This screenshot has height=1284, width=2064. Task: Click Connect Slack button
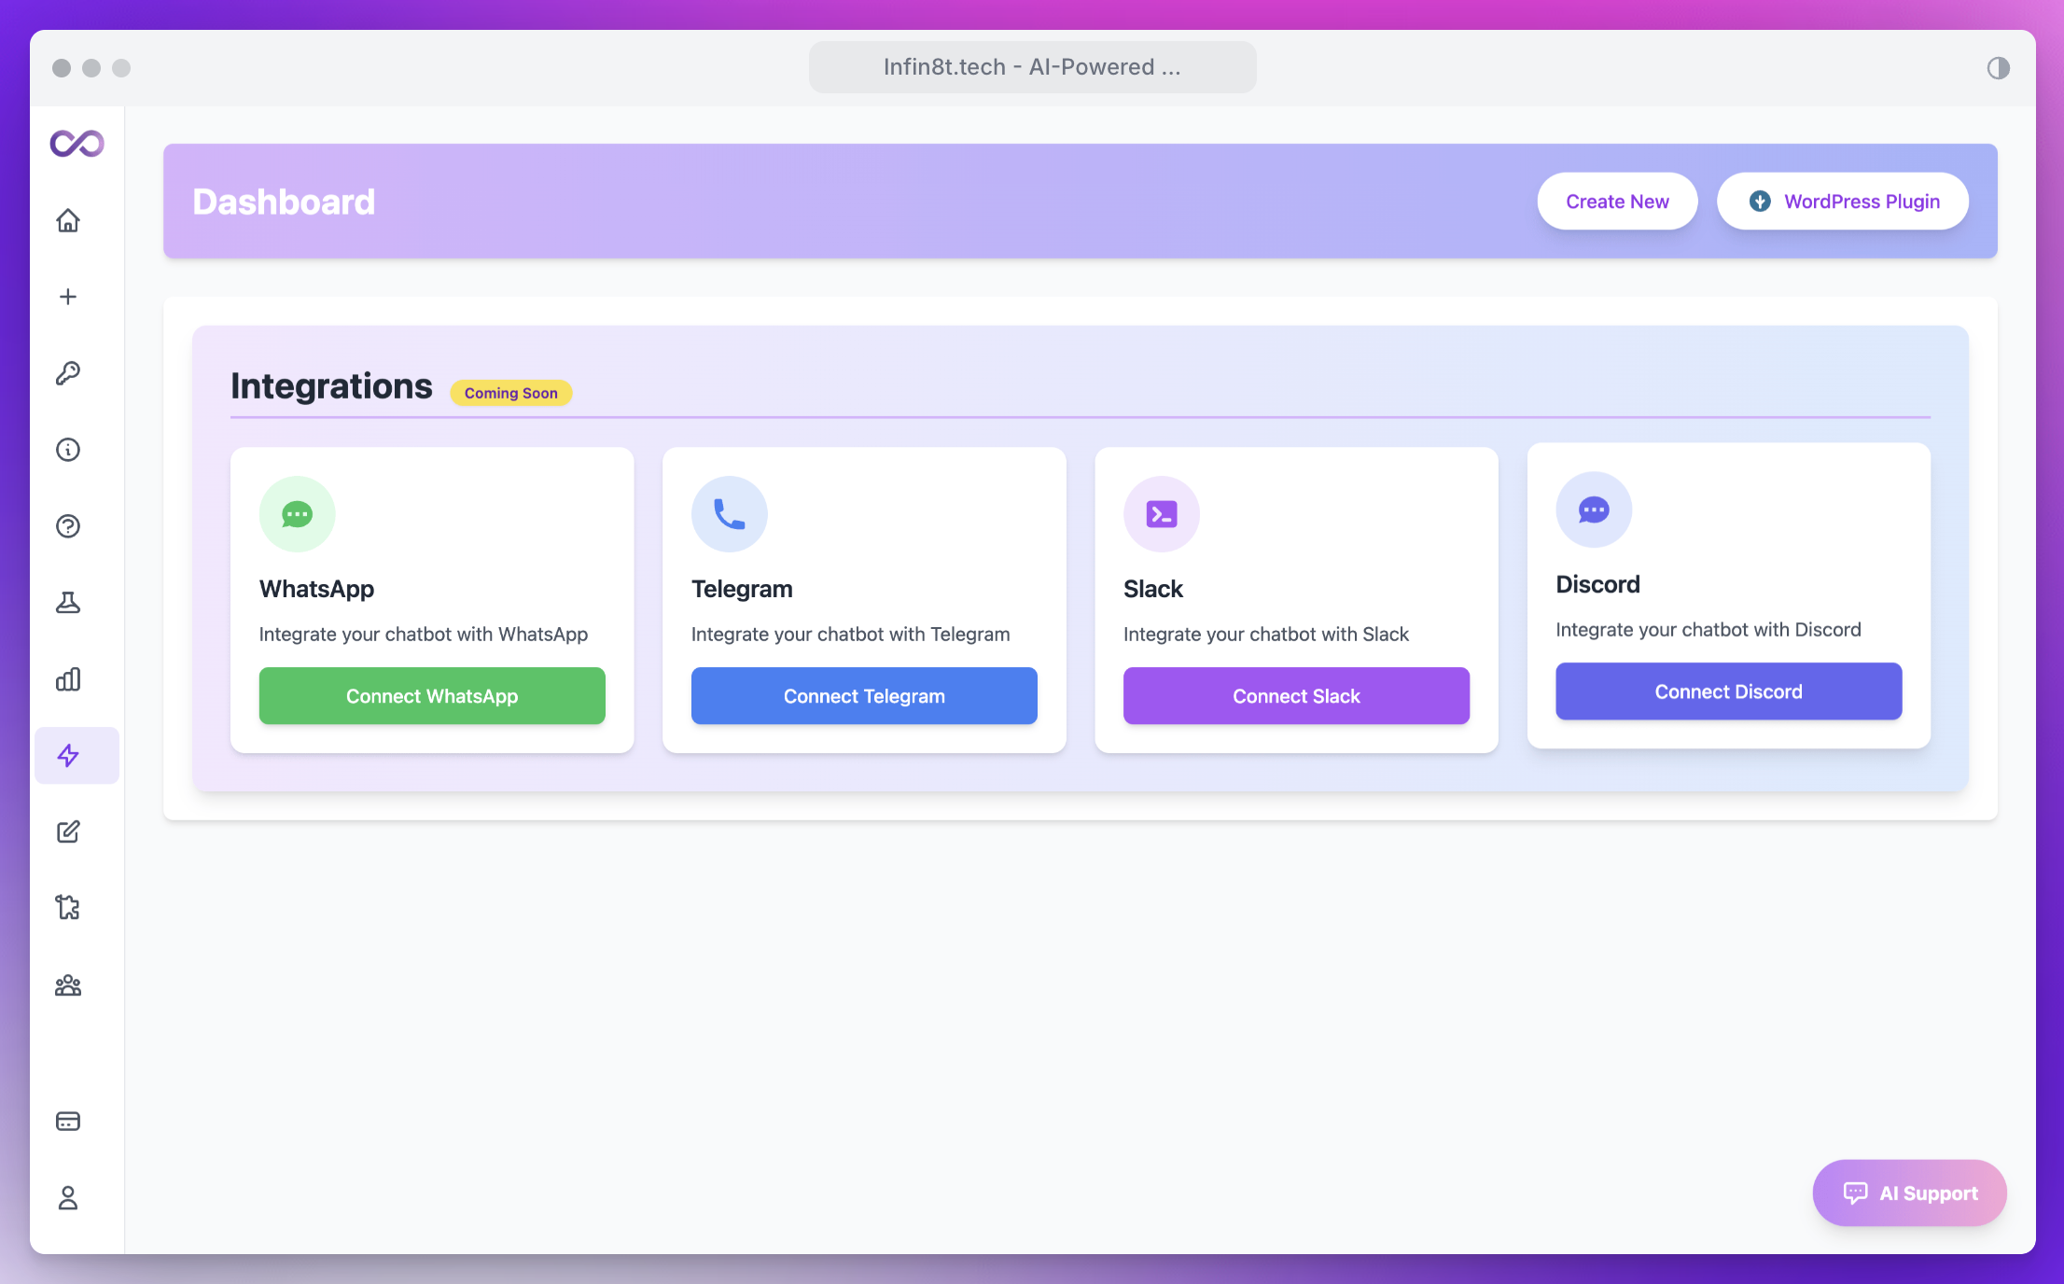pos(1296,696)
